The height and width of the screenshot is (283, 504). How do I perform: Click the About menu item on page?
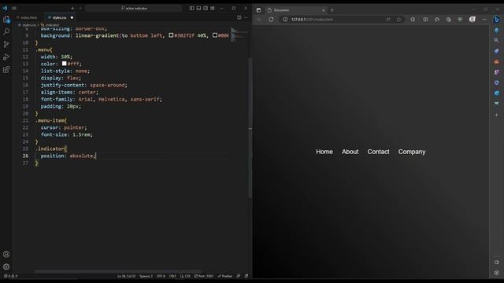(x=350, y=152)
